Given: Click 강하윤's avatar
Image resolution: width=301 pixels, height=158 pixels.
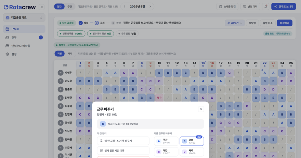Looking at the screenshot, I should pyautogui.click(x=61, y=140).
